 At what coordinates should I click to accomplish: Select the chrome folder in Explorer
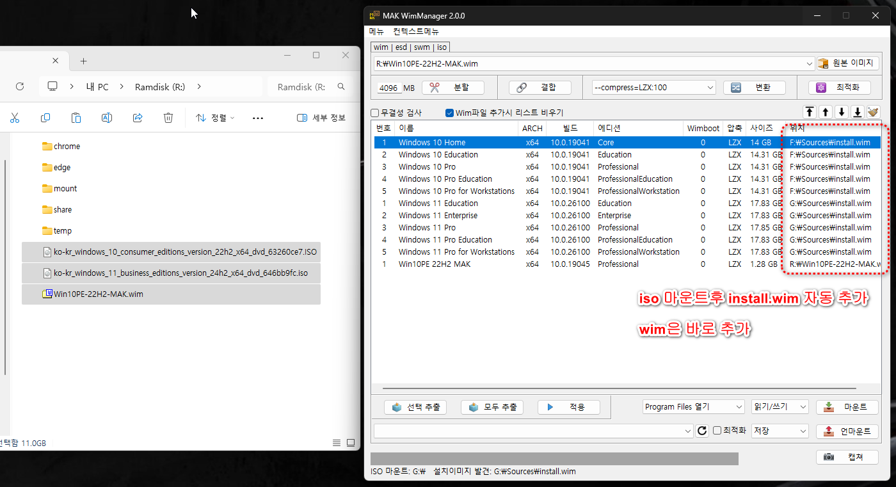click(x=171, y=147)
